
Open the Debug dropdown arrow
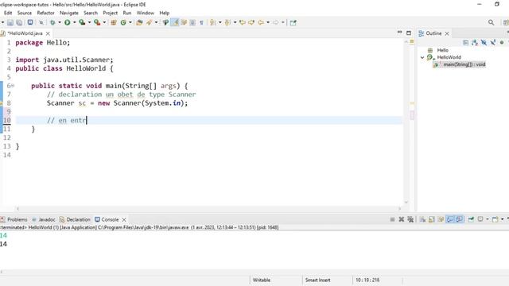pyautogui.click(x=60, y=22)
